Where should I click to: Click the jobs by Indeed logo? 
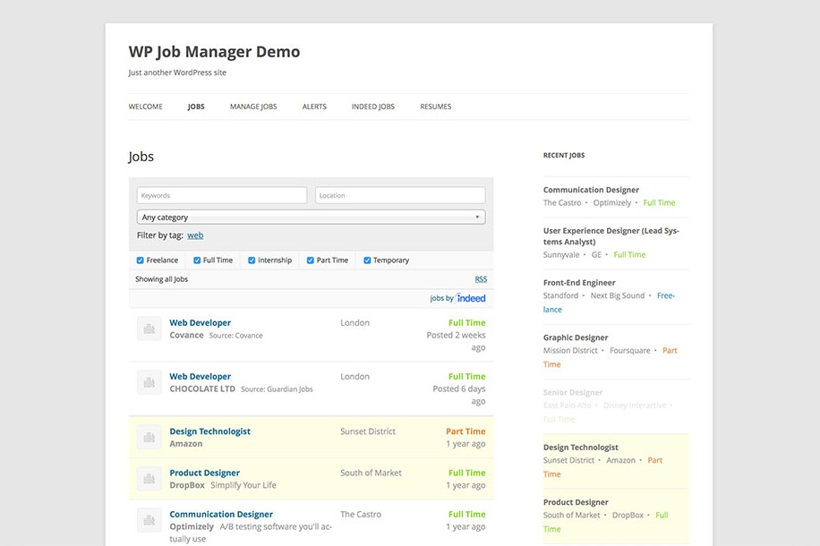click(457, 298)
